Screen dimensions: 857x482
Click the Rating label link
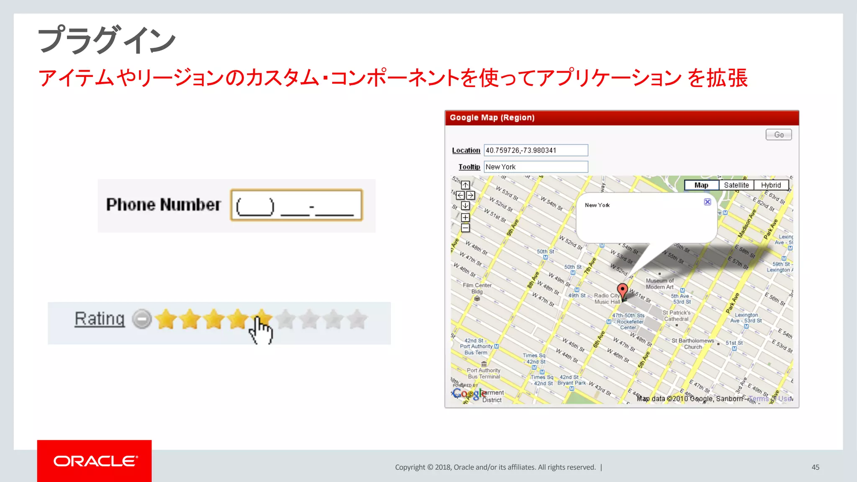[100, 319]
